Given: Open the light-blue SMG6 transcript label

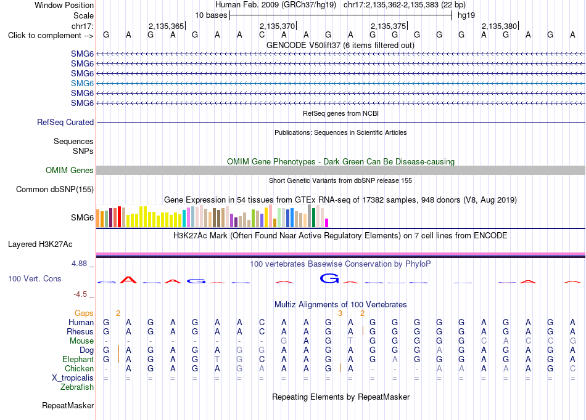Looking at the screenshot, I should (x=82, y=83).
